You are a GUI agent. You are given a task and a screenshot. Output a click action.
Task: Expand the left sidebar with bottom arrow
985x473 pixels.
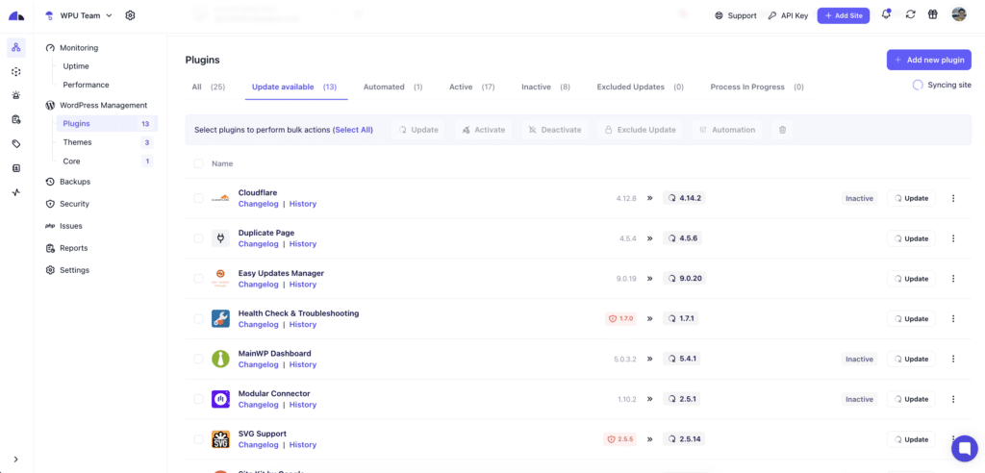point(16,460)
